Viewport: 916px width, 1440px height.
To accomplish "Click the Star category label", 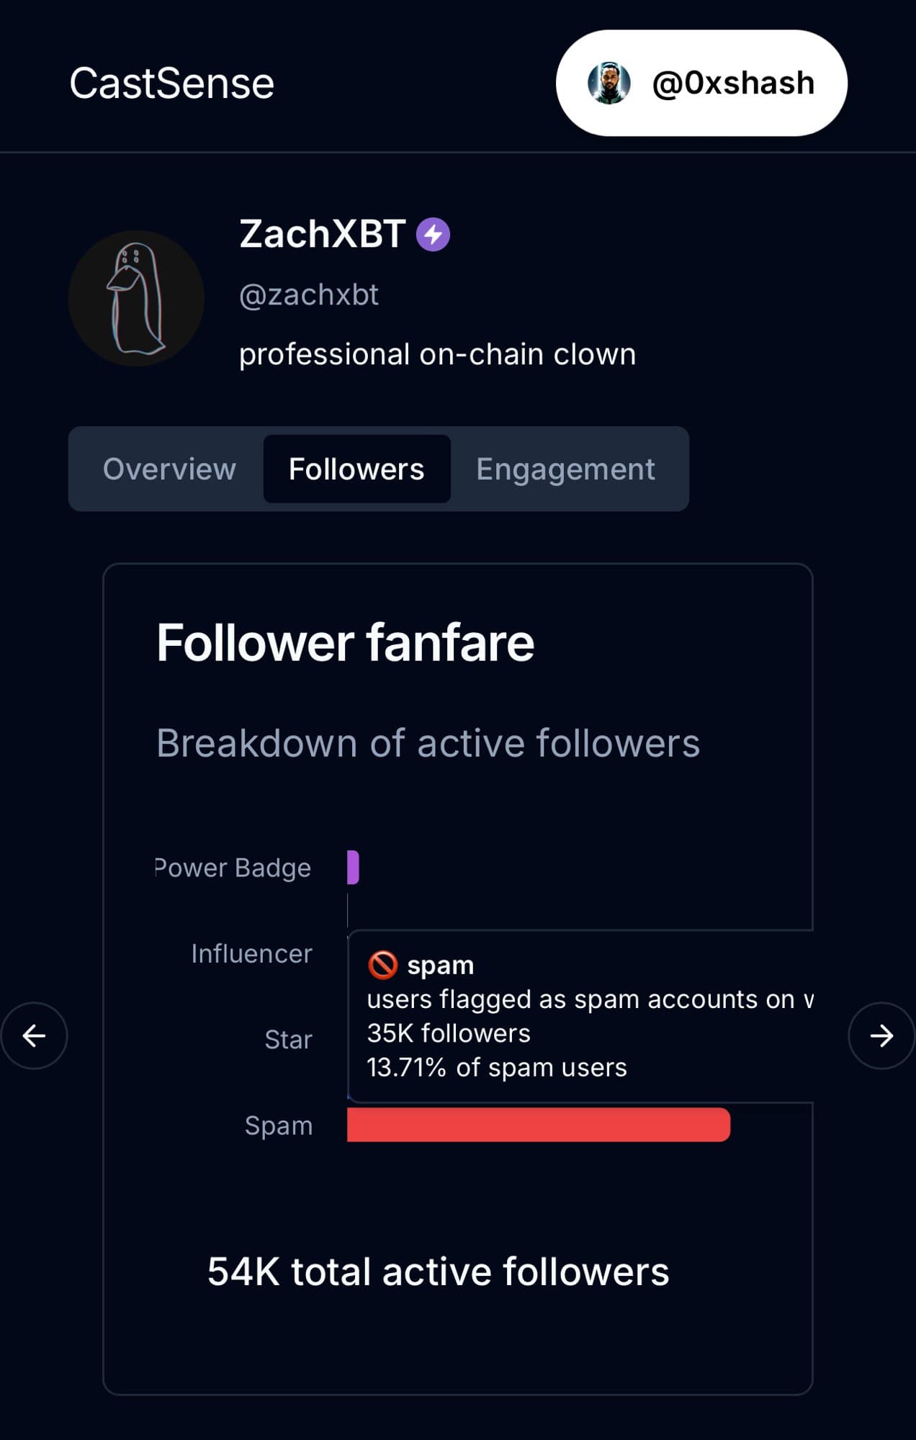I will [x=288, y=1040].
